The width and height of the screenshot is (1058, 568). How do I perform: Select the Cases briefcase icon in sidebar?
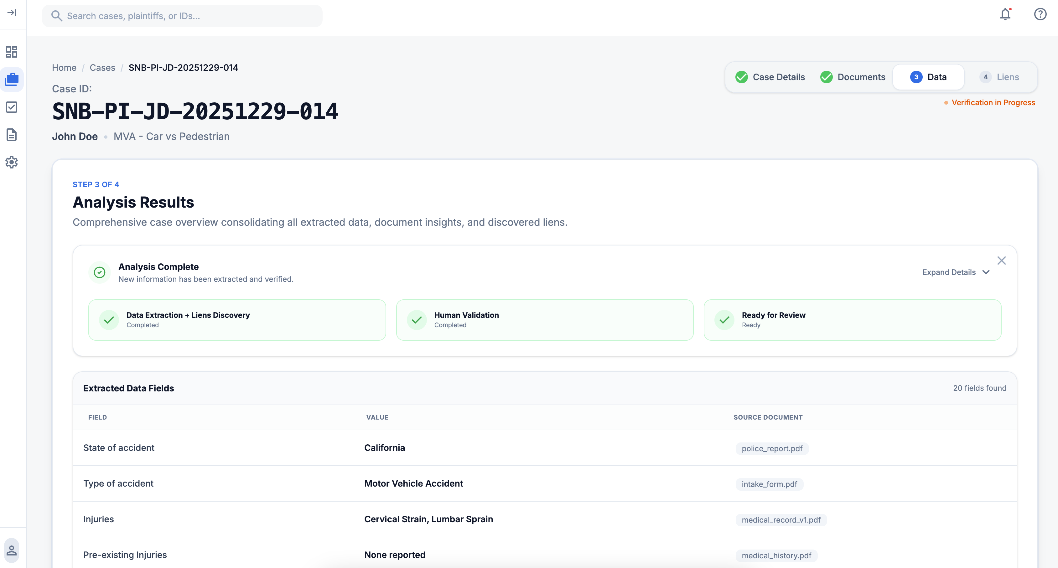coord(12,79)
